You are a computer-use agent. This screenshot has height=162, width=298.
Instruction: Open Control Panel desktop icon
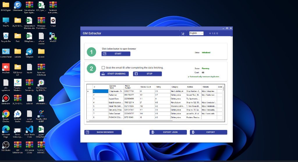pyautogui.click(x=6, y=53)
